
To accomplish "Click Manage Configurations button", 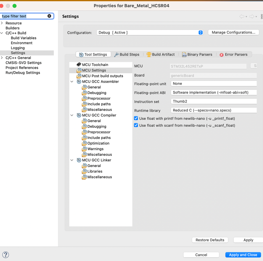I will pyautogui.click(x=234, y=32).
